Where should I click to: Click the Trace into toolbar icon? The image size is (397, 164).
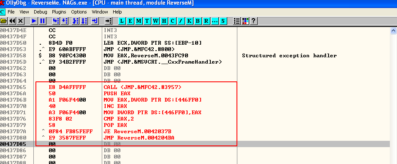click(x=76, y=21)
